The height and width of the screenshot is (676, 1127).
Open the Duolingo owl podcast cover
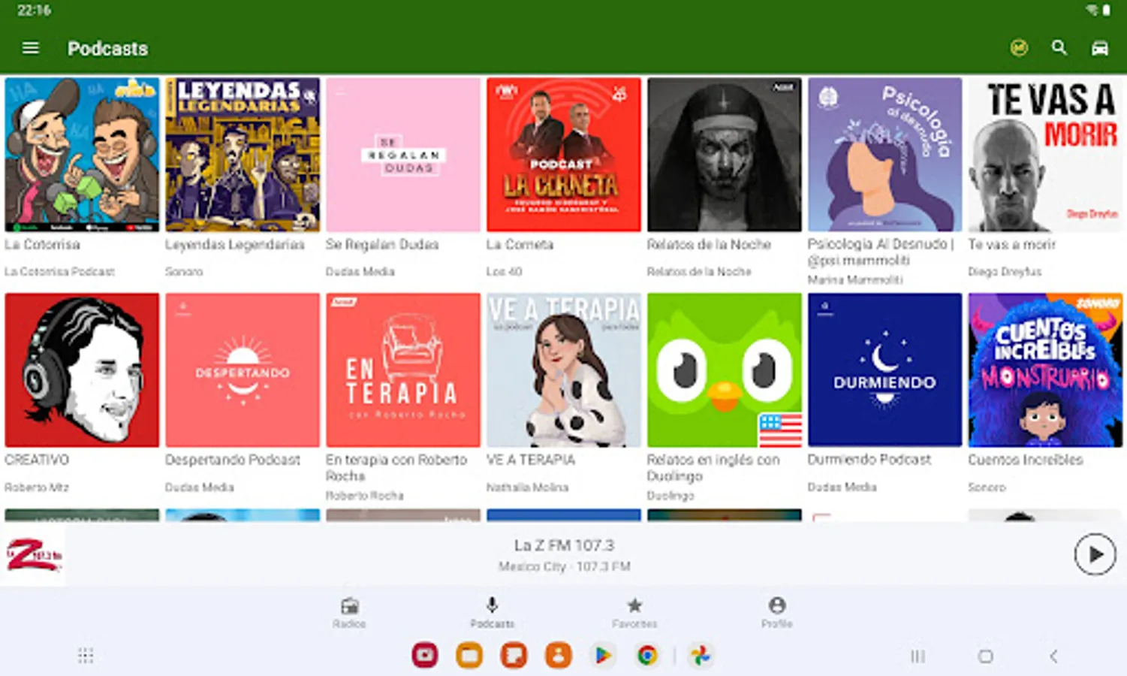point(725,370)
